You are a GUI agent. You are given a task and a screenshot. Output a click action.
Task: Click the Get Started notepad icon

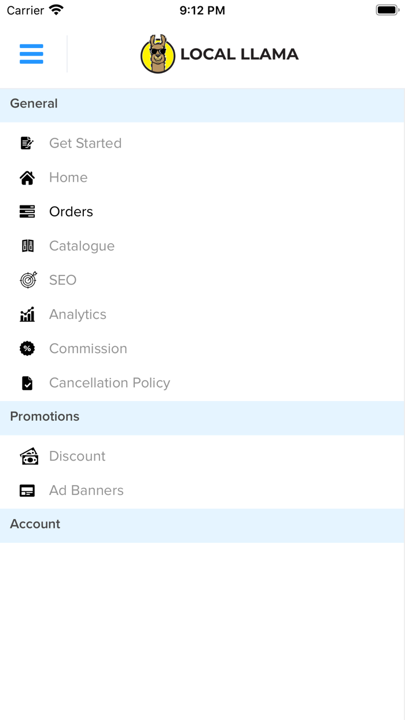point(27,143)
